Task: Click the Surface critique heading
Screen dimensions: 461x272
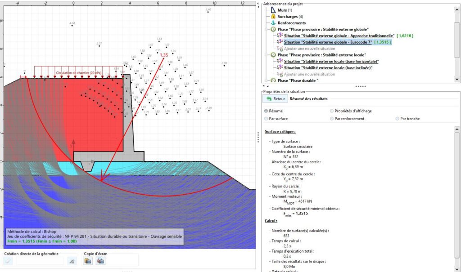Action: point(280,132)
